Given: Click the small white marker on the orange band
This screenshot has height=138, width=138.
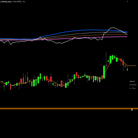Looking at the screenshot, I should tap(132, 110).
